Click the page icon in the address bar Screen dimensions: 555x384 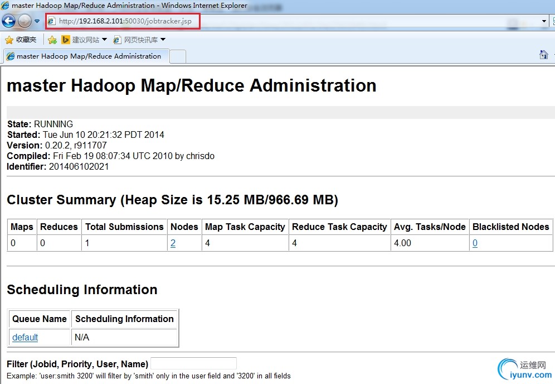tap(52, 21)
